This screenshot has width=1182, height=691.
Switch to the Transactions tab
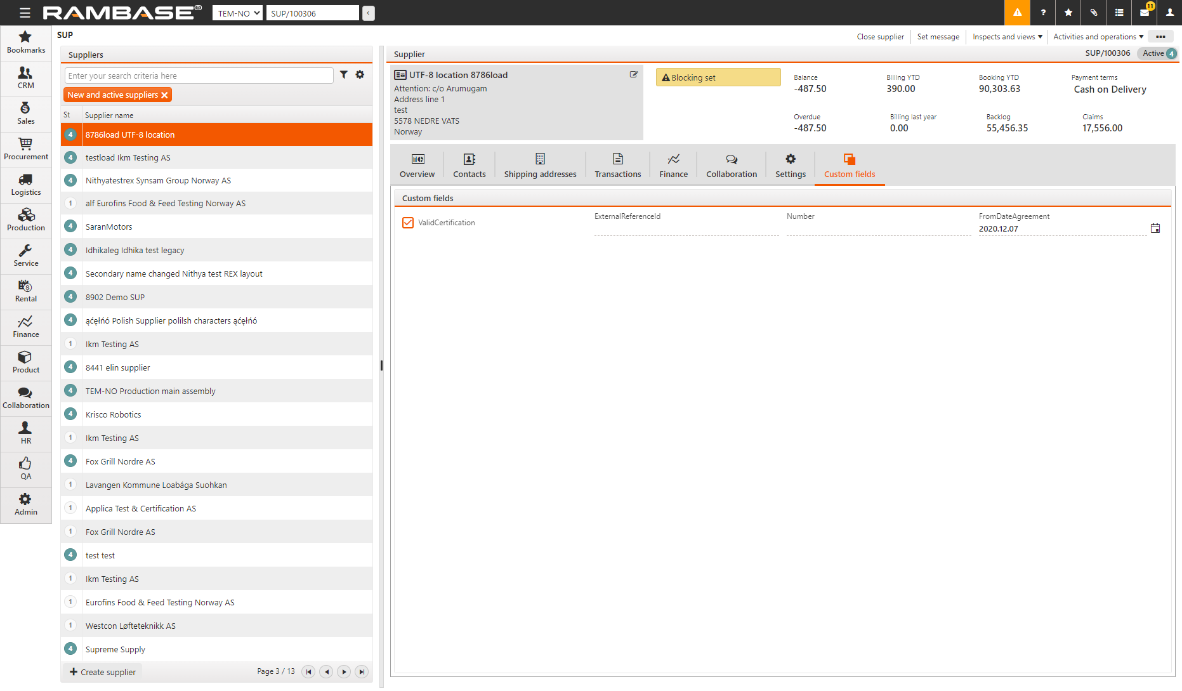(617, 166)
